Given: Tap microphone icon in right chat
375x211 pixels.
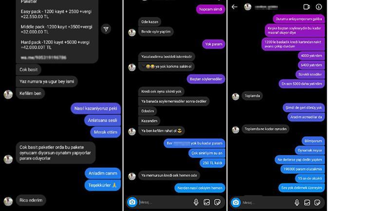Looking at the screenshot, I should (x=297, y=203).
